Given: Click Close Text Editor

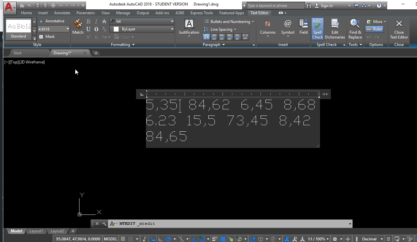Looking at the screenshot, I should click(399, 29).
